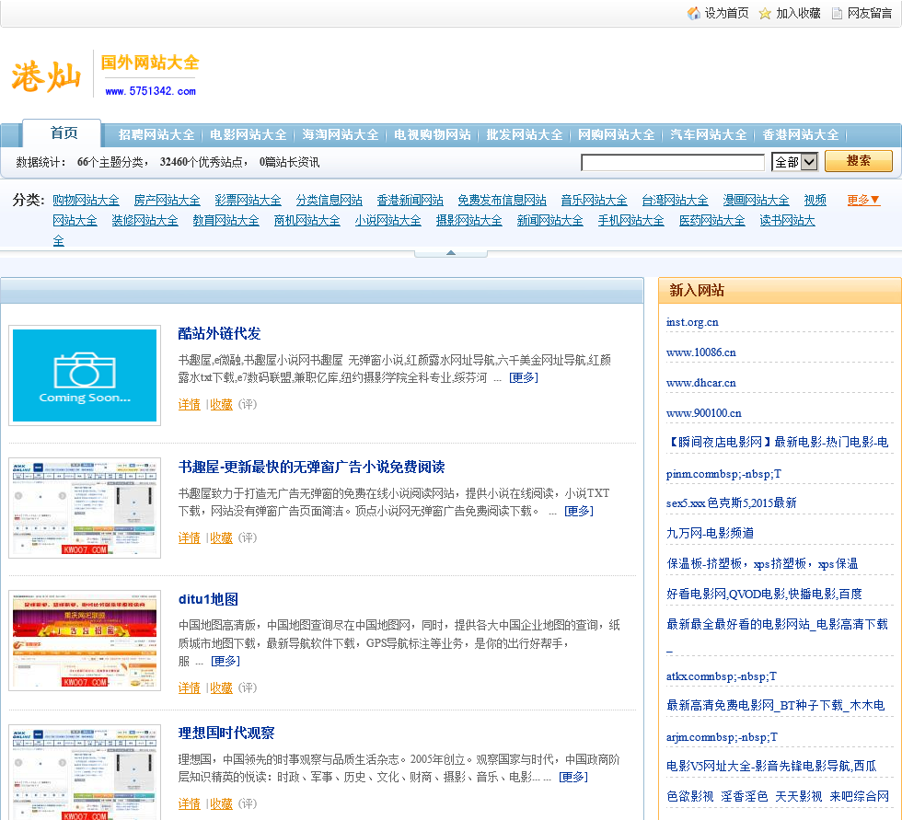
Task: Open the 网购网站大全 nav item
Action: coord(617,135)
